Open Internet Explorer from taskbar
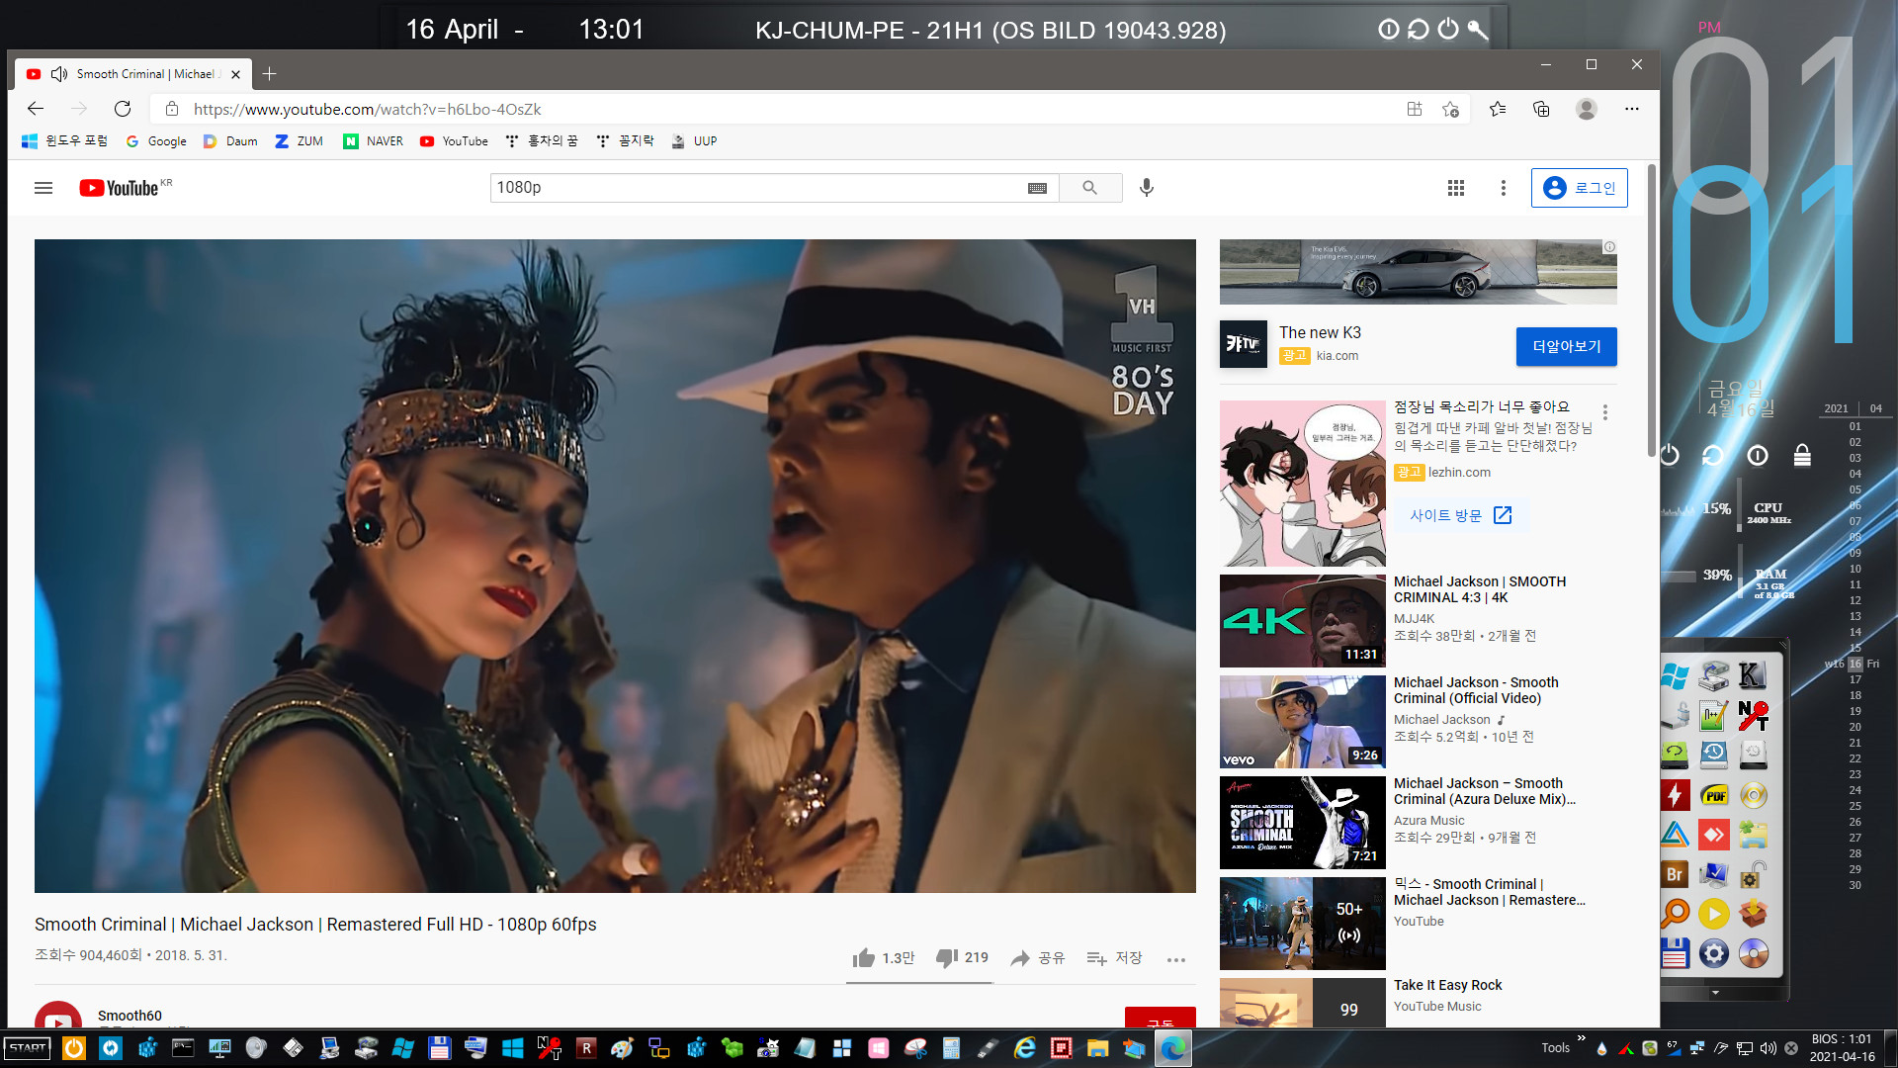 click(x=1024, y=1048)
